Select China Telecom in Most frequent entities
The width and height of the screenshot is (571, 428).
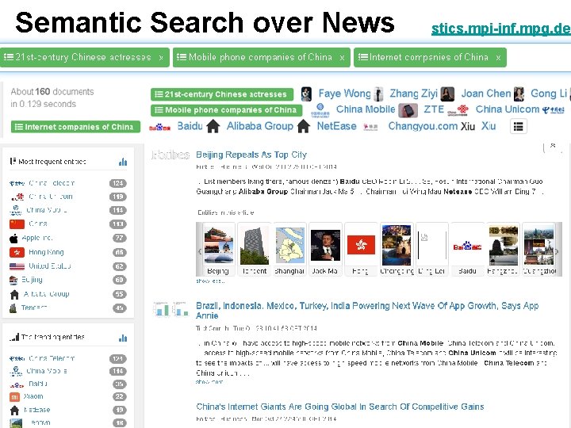(52, 183)
